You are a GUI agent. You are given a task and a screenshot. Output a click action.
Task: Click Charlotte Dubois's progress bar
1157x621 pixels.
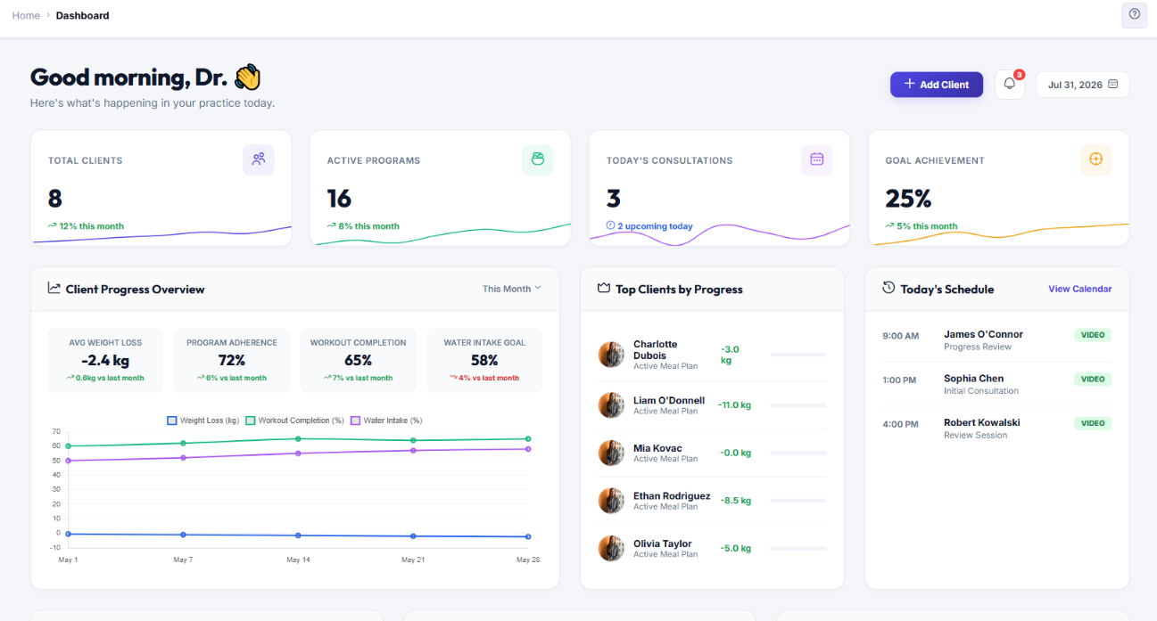(x=798, y=355)
